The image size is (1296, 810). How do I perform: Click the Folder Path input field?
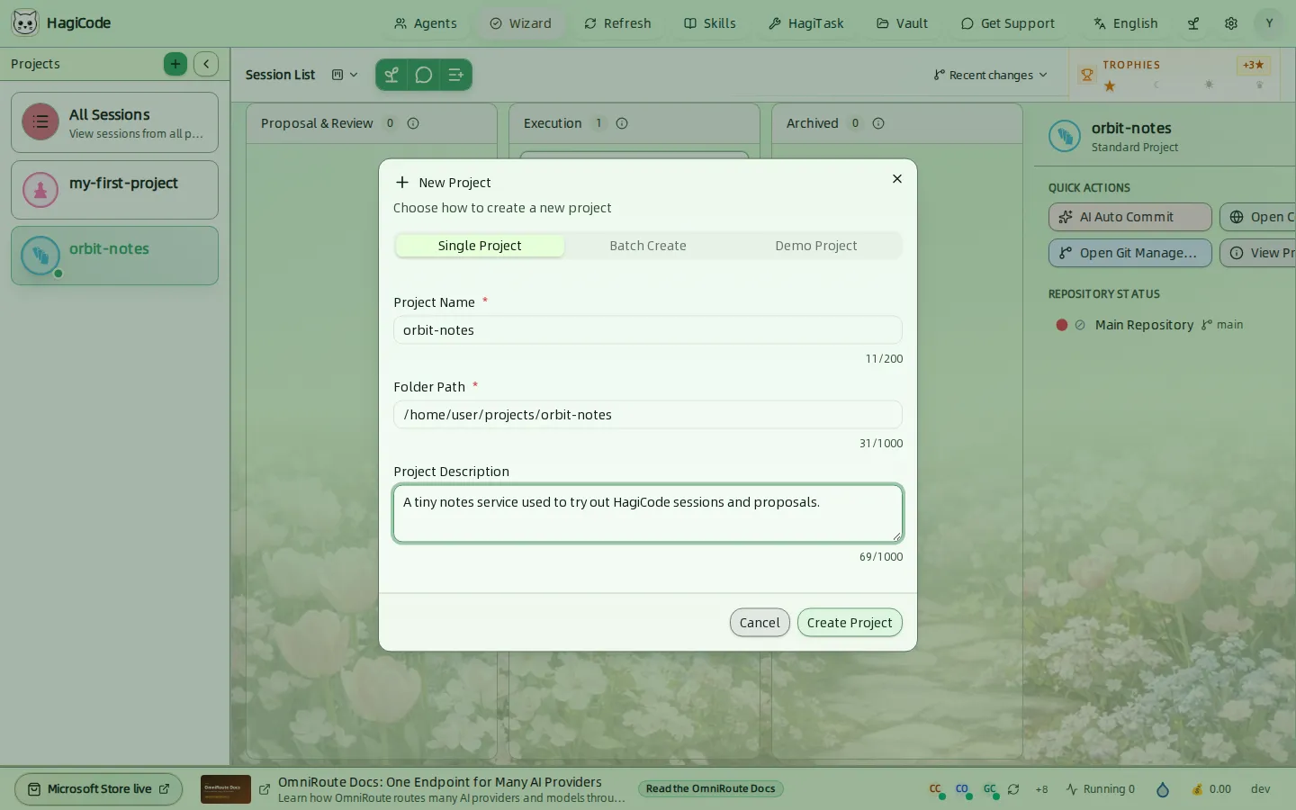click(x=648, y=415)
